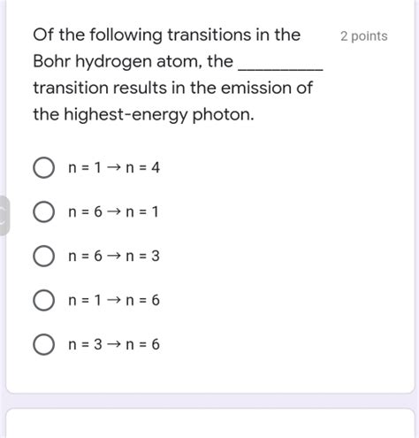
Task: Select the radio circle for n = 1 → n = 4
Action: [x=43, y=167]
